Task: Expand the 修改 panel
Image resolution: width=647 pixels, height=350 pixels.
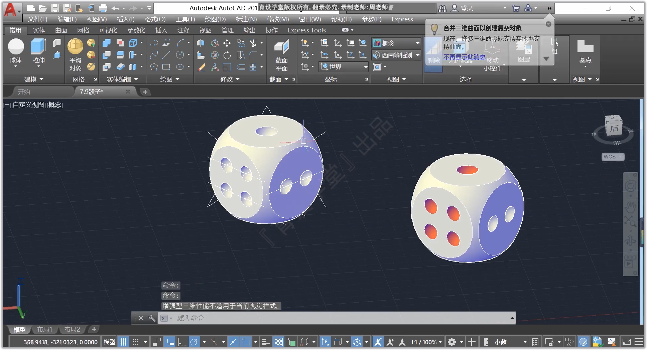Action: [230, 79]
